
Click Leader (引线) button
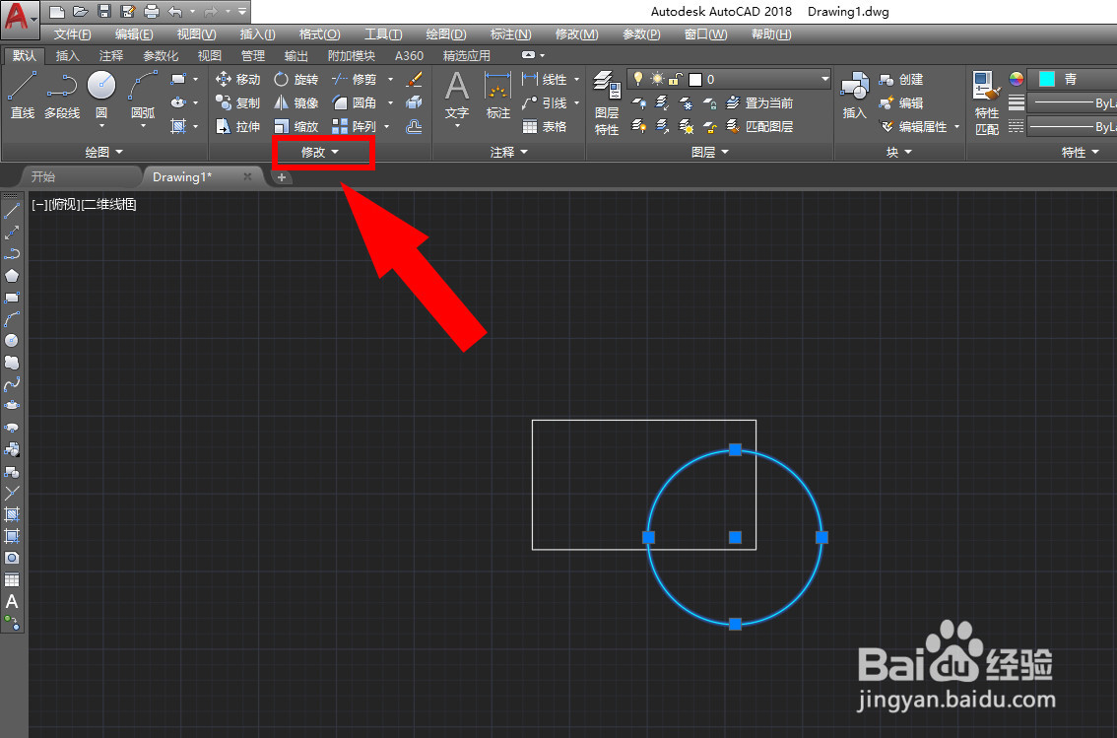click(x=545, y=102)
